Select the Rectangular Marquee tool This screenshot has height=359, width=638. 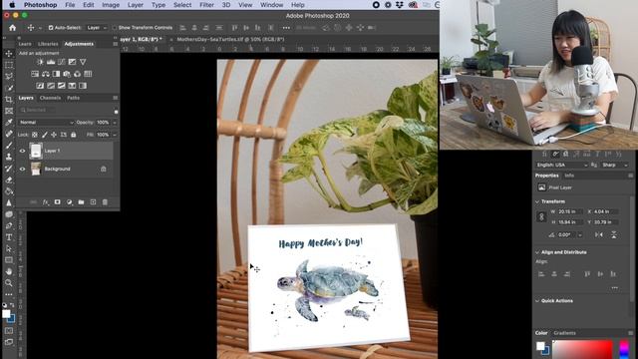tap(9, 65)
